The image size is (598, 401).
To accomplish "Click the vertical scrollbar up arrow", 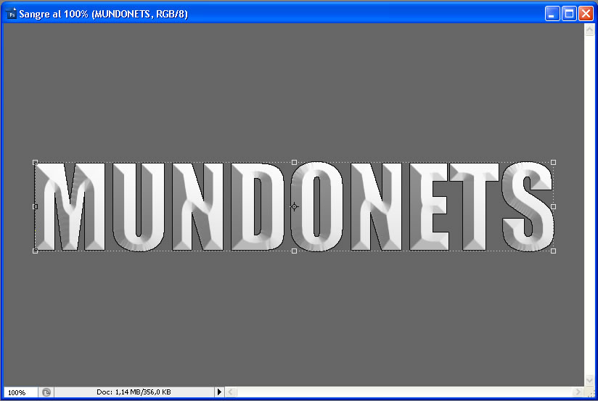I will tap(589, 30).
